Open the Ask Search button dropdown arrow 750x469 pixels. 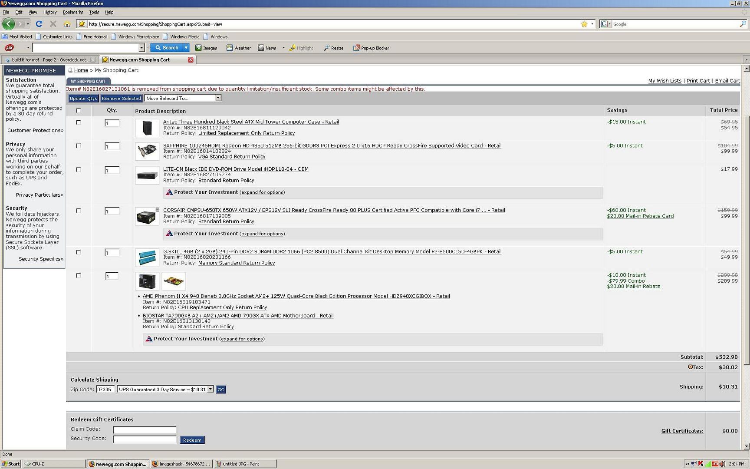[x=186, y=48]
